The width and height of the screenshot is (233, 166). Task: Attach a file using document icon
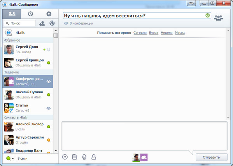tap(74, 157)
